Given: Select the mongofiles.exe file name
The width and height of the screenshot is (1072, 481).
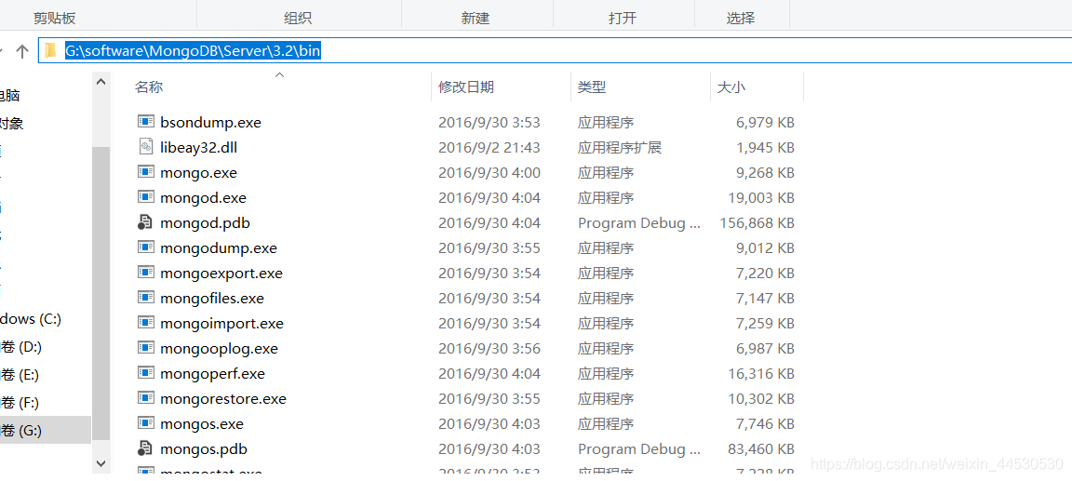Looking at the screenshot, I should [212, 299].
